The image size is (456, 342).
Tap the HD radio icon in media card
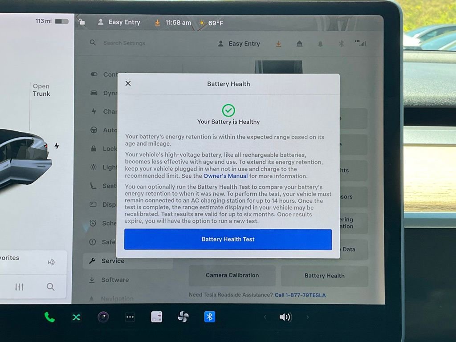[51, 262]
